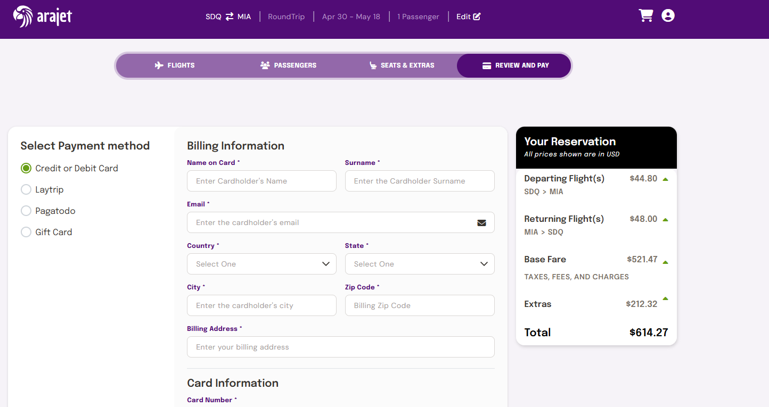This screenshot has height=407, width=769.
Task: Click the edit pencil icon beside Edit
Action: [477, 16]
